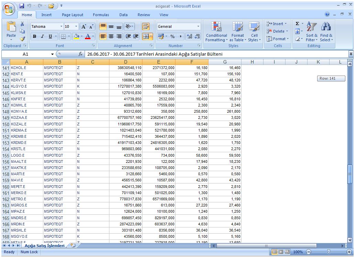355x257 pixels.
Task: Save the workbook from the quick access toolbar
Action: click(22, 6)
